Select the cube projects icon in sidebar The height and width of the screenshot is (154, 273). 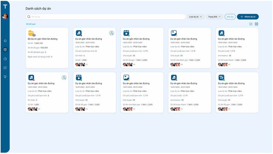pos(5,50)
